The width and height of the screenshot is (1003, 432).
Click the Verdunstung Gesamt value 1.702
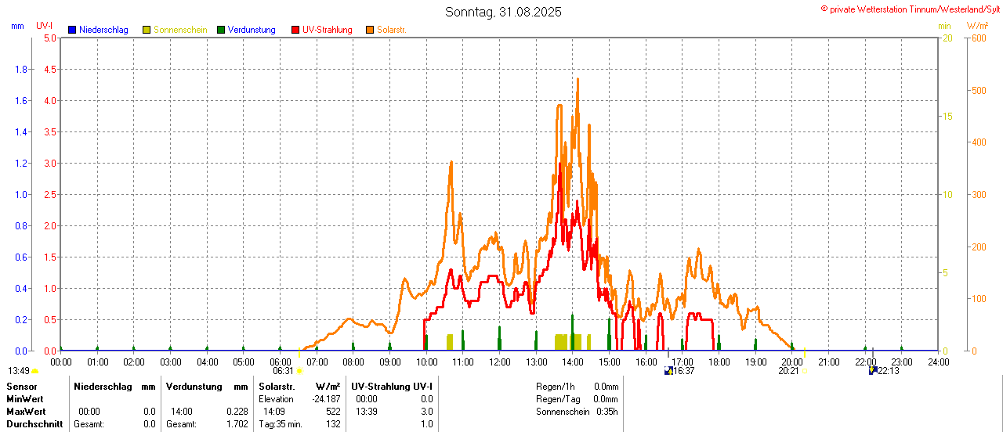point(237,424)
